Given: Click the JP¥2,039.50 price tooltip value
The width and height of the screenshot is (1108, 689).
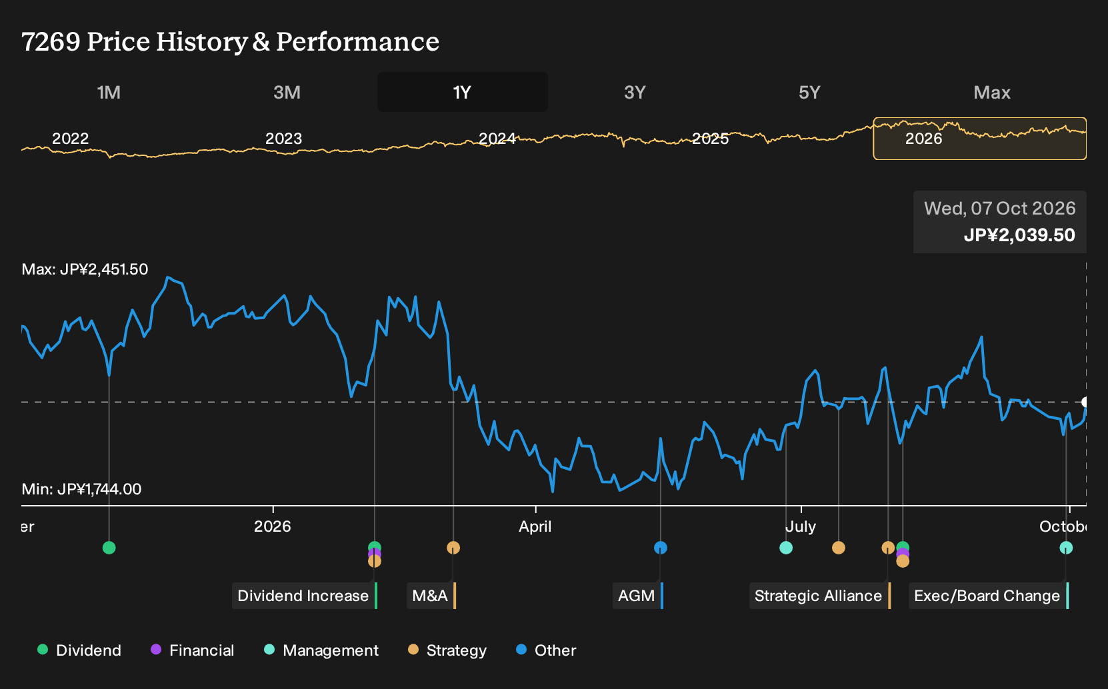Looking at the screenshot, I should (x=1019, y=235).
